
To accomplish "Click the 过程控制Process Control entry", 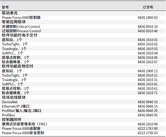I will (x=21, y=31).
